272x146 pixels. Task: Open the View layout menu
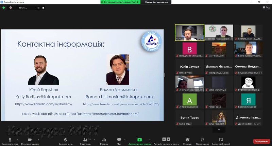[x=266, y=7]
